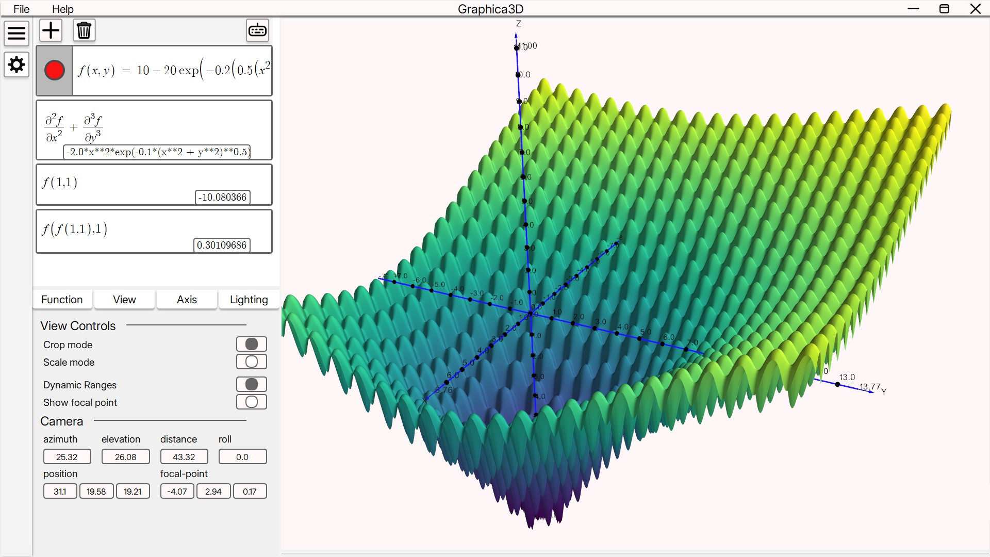Click the result value -10.080366
Viewport: 990px width, 557px height.
point(223,197)
